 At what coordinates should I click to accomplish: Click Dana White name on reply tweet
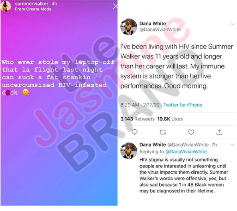[x=152, y=145]
